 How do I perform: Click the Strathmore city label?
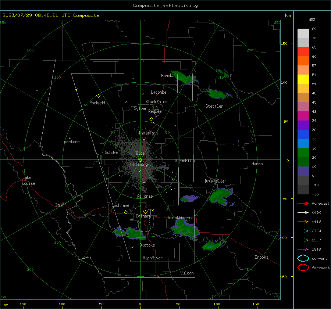[179, 218]
